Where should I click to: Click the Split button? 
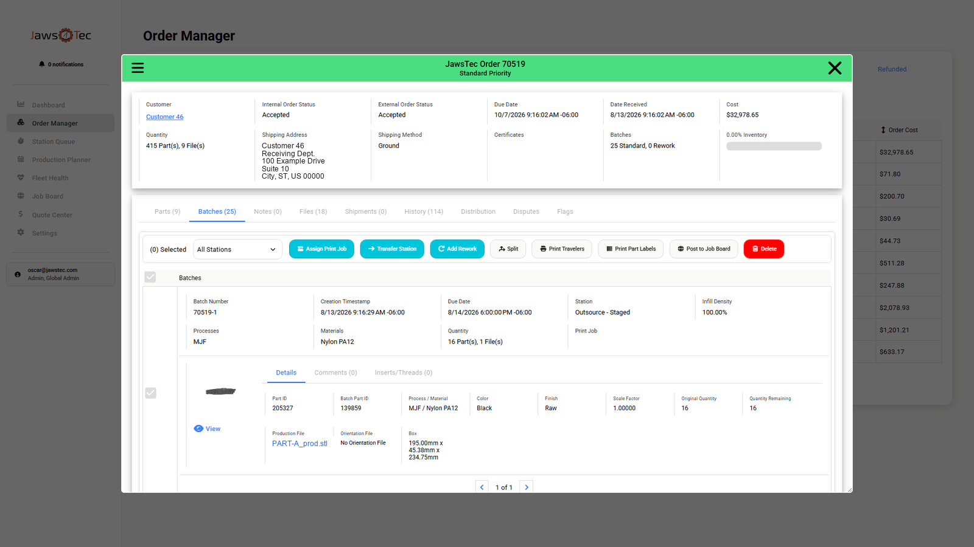tap(508, 249)
